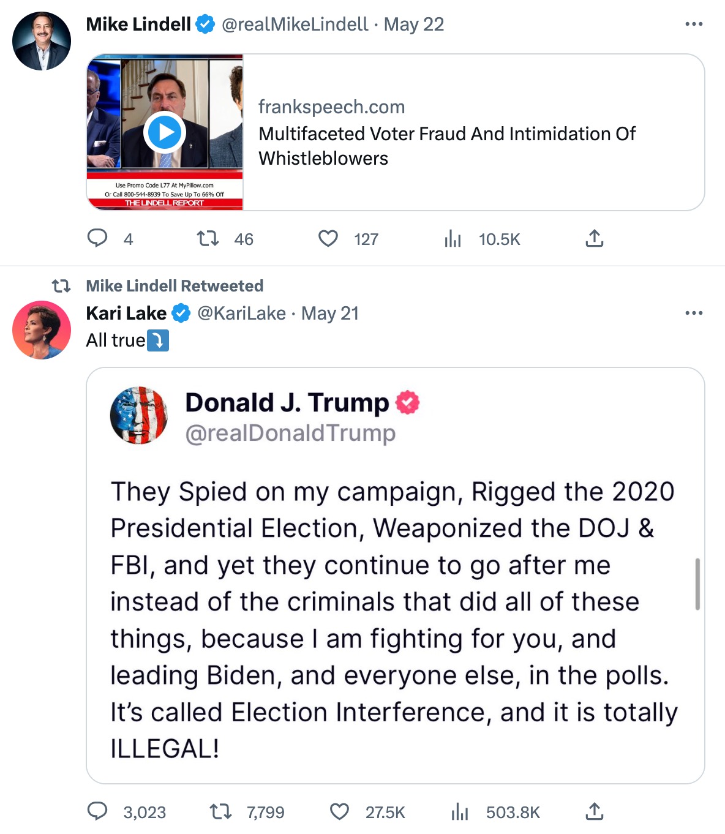Share Kari Lake's tweet
The width and height of the screenshot is (725, 834).
click(594, 811)
